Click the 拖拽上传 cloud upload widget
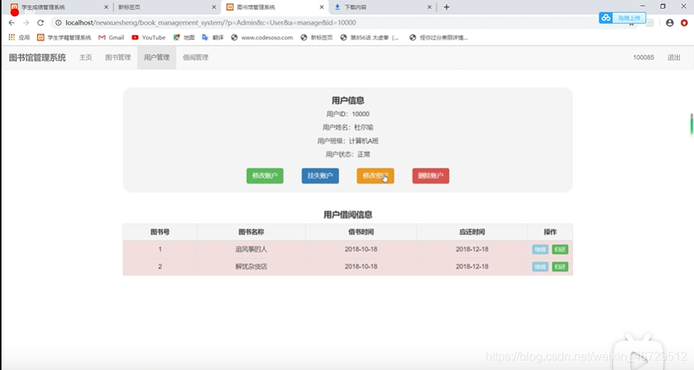This screenshot has height=370, width=694. coord(622,18)
